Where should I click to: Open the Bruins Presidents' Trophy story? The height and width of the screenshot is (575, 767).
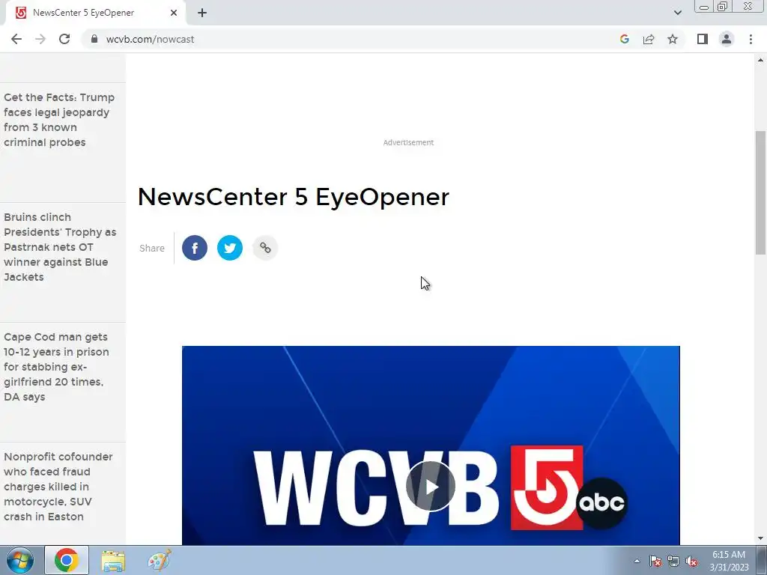pos(60,247)
